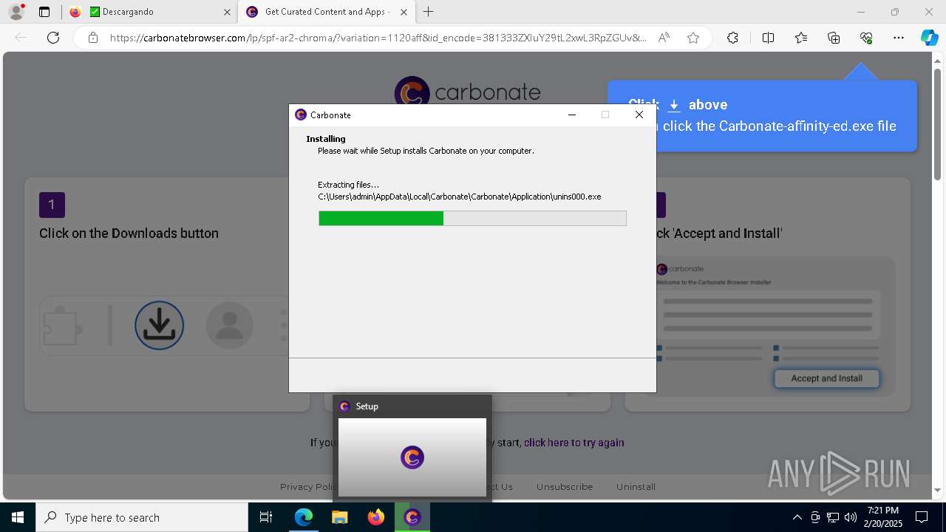Screen dimensions: 946x532
Task: Open the Windows Start menu
Action: click(x=18, y=517)
